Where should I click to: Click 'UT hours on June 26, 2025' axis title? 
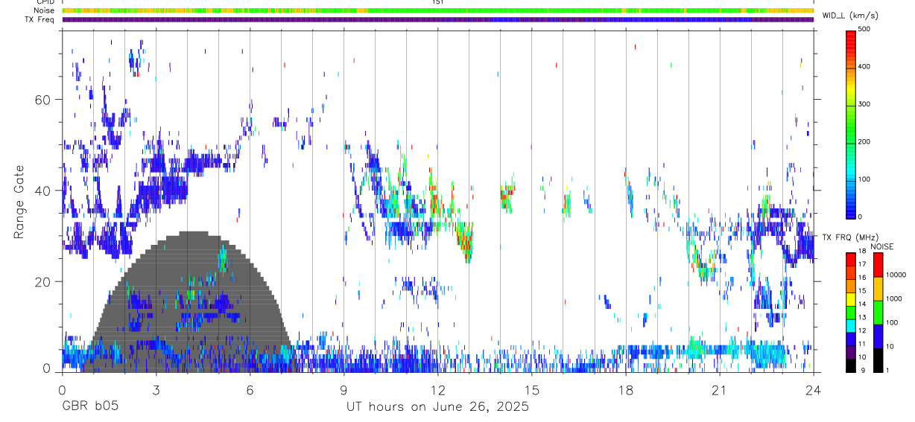[x=437, y=406]
